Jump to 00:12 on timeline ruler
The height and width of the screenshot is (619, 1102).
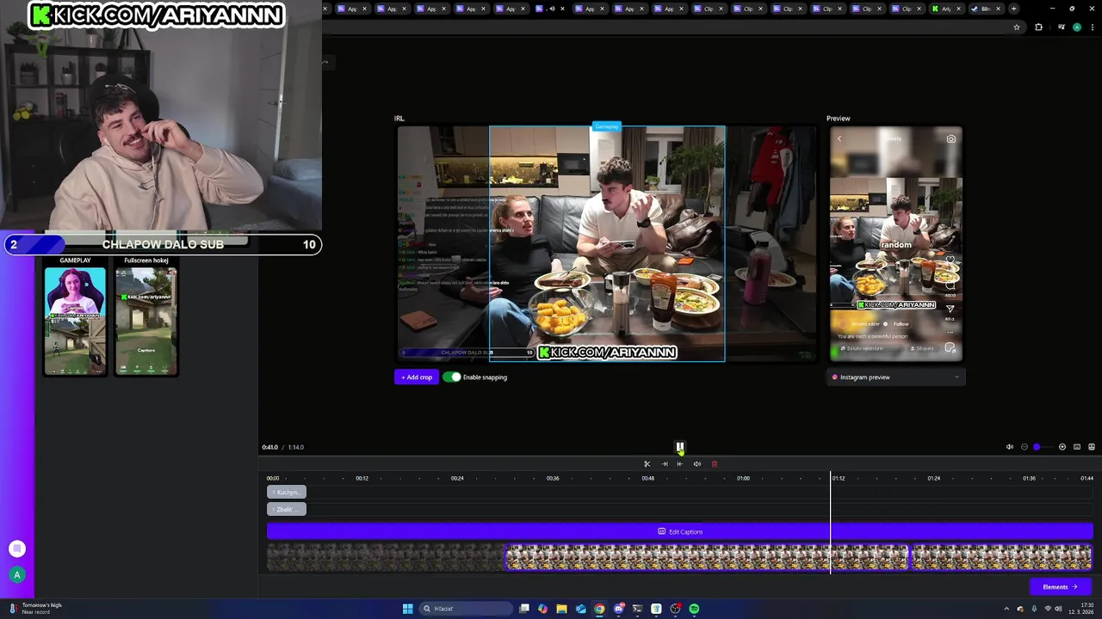pos(362,478)
